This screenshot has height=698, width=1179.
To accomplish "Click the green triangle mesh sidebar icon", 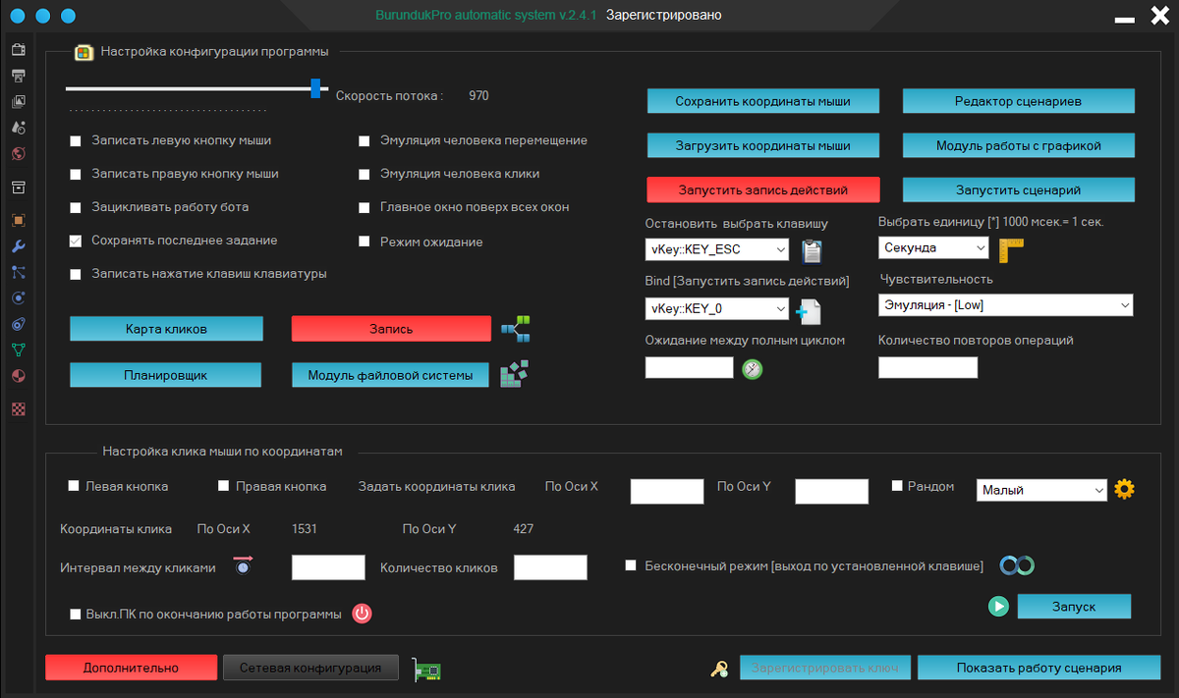I will (18, 349).
